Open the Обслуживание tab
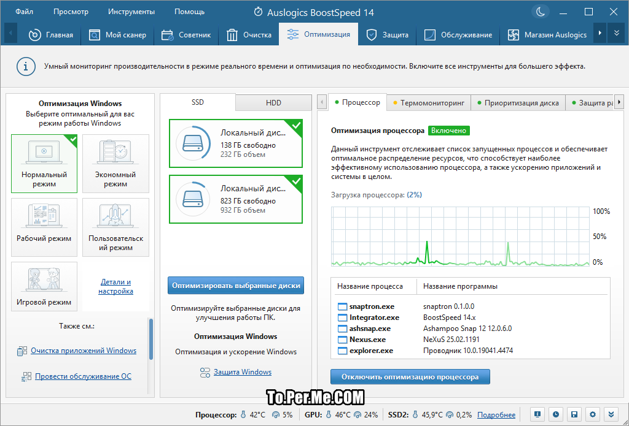Screen dimensions: 629x426 458,35
